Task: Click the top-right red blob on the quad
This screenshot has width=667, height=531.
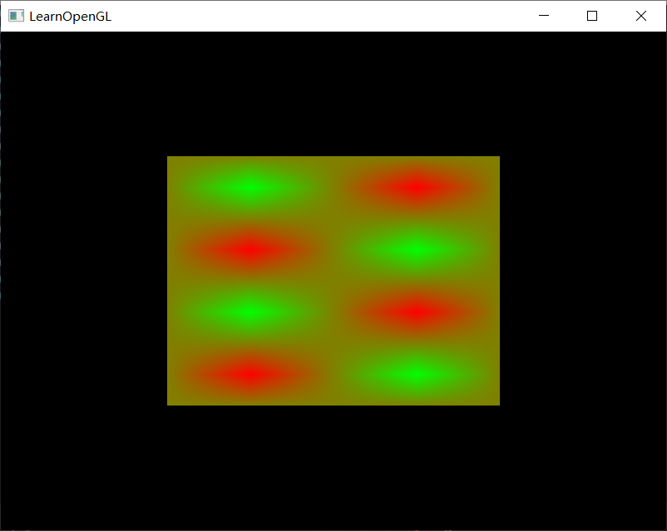Action: [416, 187]
